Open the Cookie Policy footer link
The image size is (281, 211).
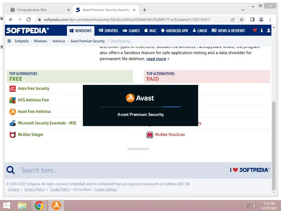pos(60,190)
